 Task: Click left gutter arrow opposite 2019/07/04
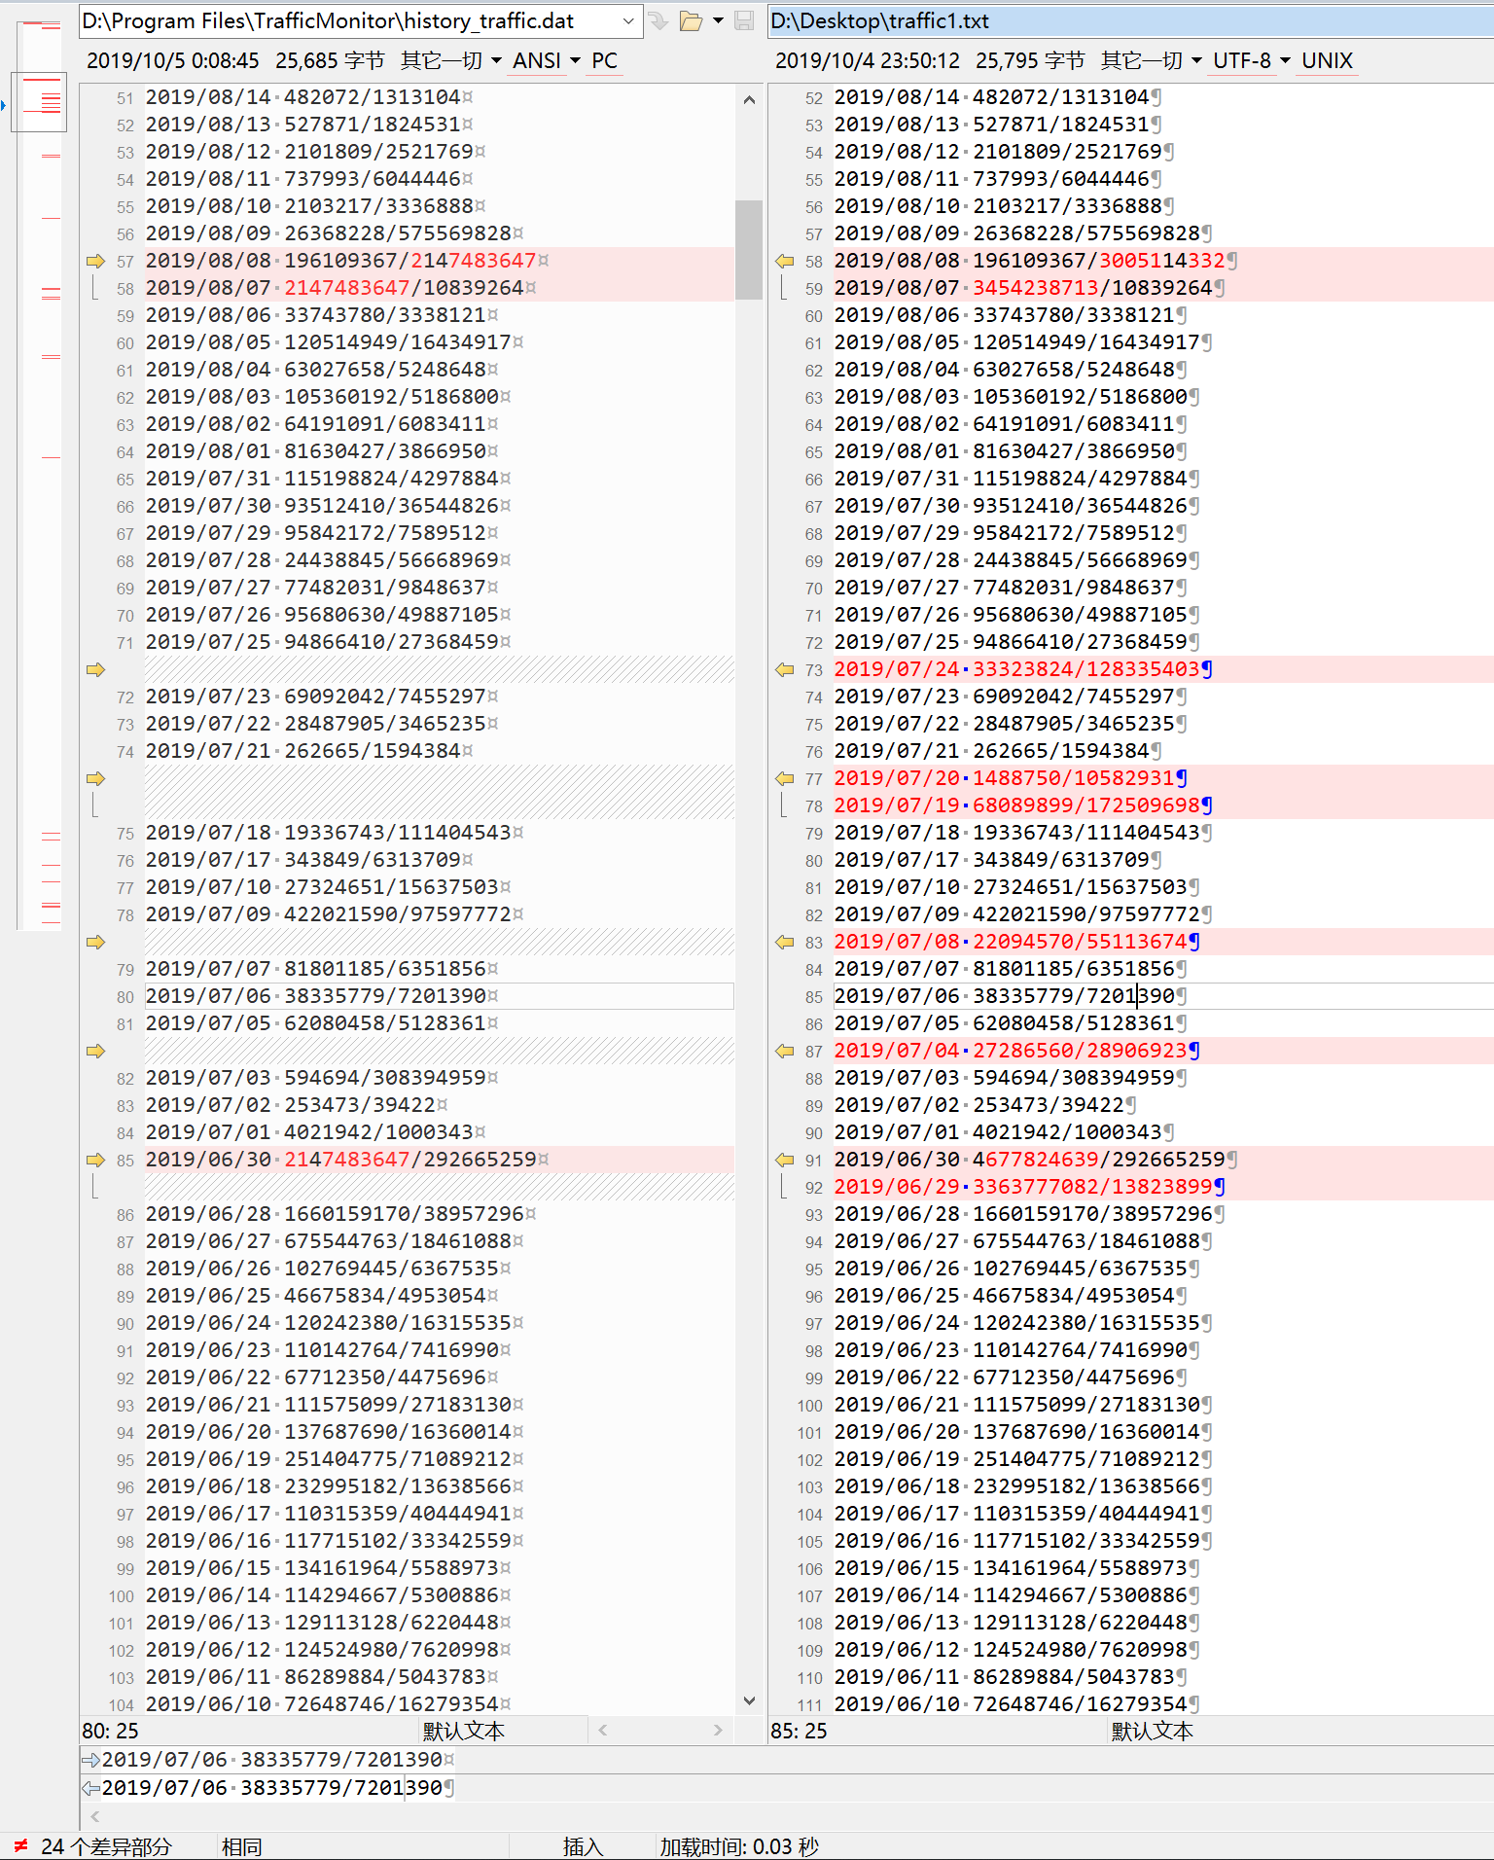95,1051
